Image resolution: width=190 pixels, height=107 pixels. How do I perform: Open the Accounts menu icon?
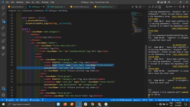tap(3, 89)
